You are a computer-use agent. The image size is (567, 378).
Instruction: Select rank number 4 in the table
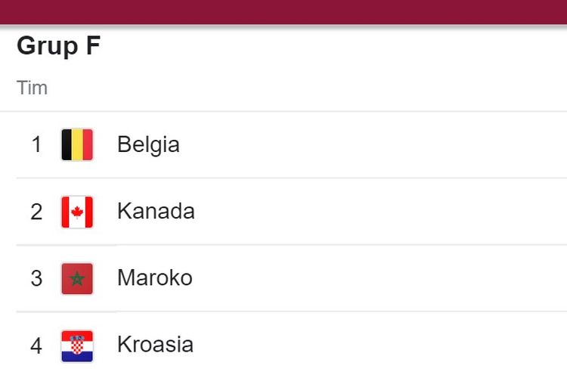coord(36,345)
